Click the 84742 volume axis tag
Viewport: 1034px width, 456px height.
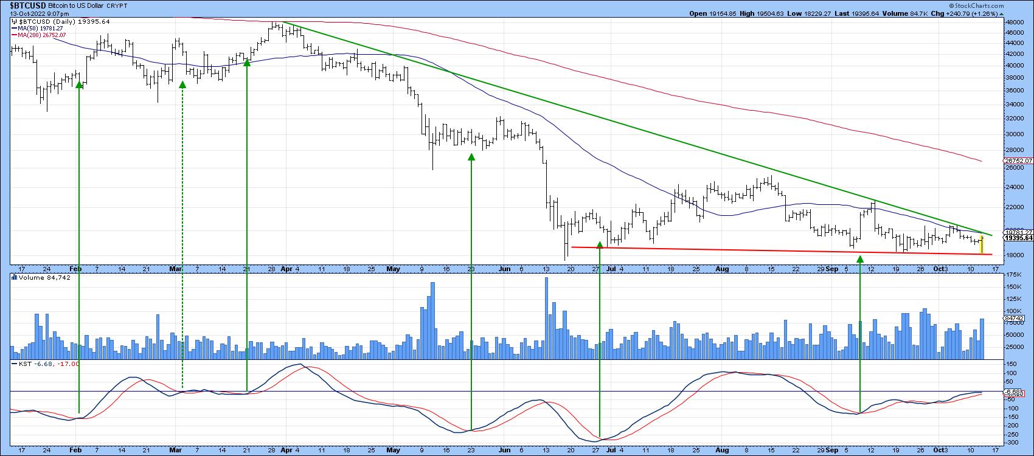pyautogui.click(x=1012, y=317)
